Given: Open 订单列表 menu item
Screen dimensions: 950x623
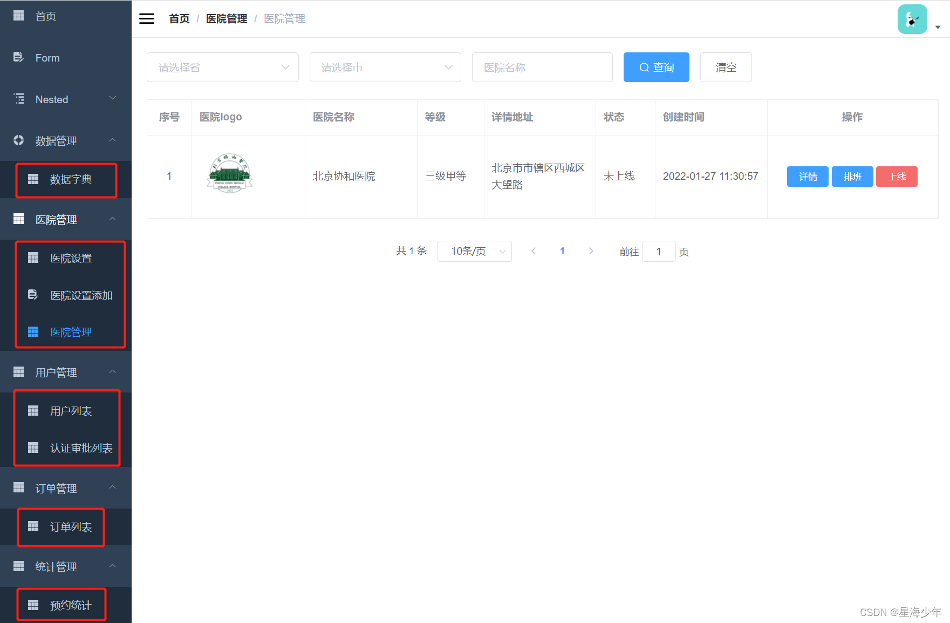Looking at the screenshot, I should click(66, 527).
